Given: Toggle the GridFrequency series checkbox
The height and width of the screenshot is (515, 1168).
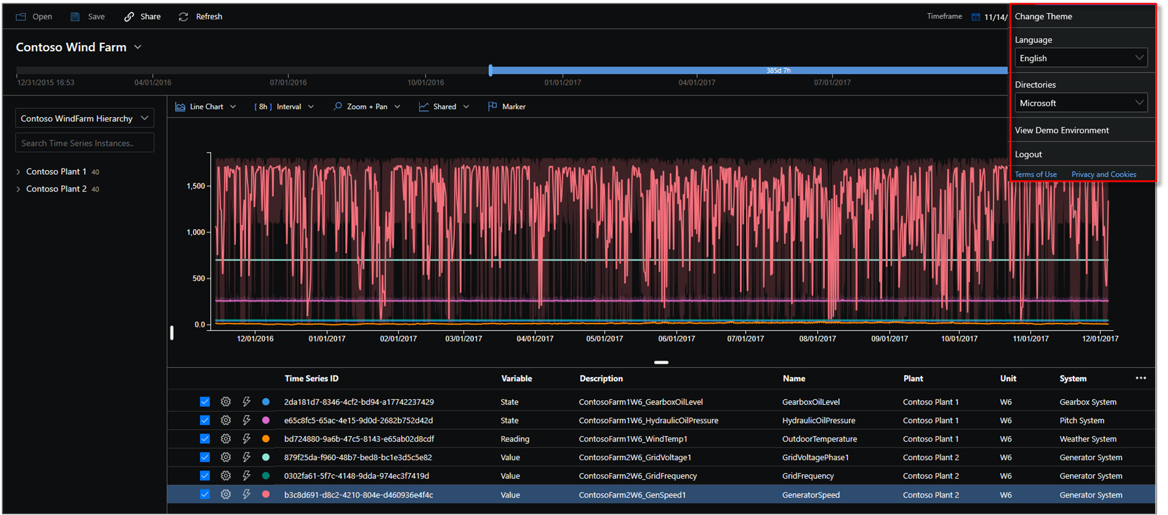Looking at the screenshot, I should click(205, 476).
